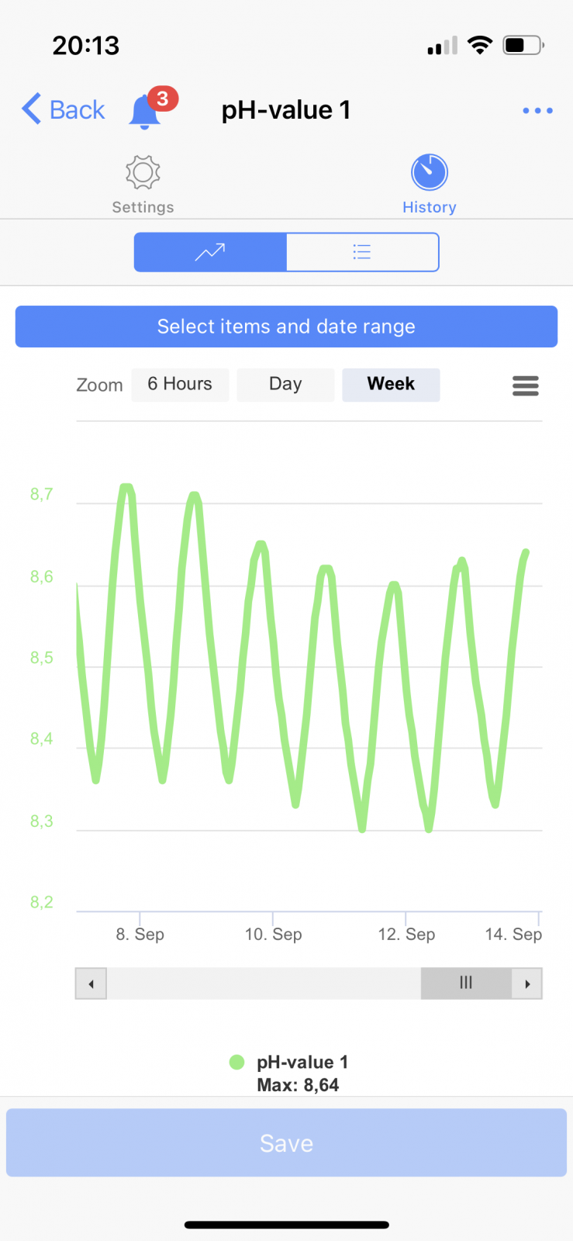573x1241 pixels.
Task: Click the scrollbar right arrow
Action: pyautogui.click(x=527, y=983)
